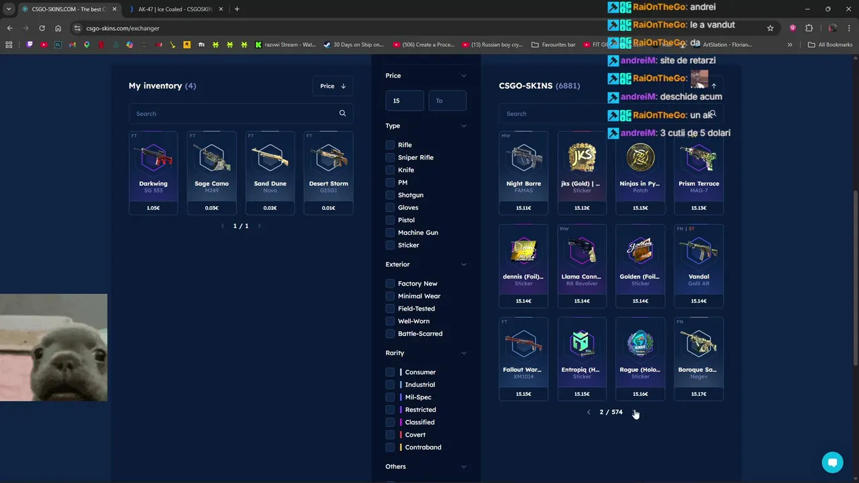The image size is (859, 483).
Task: Click previous page arrow in My inventory
Action: [223, 226]
